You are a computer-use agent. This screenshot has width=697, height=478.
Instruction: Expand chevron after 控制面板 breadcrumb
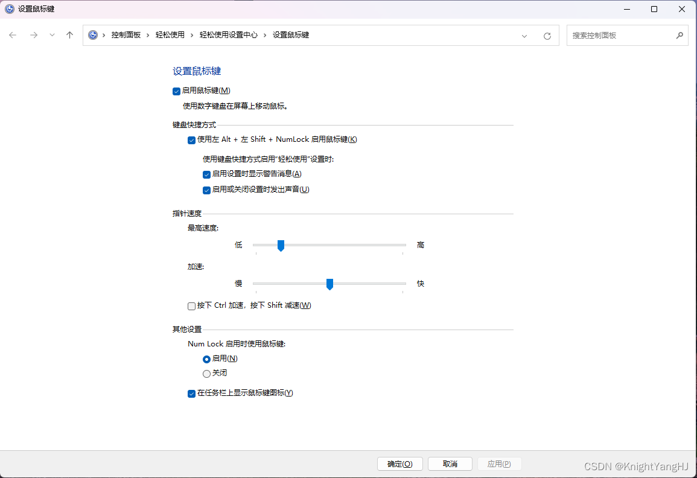click(148, 35)
